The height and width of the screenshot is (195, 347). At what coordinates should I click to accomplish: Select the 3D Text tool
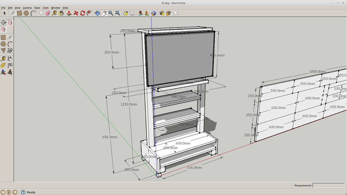pyautogui.click(x=10, y=72)
